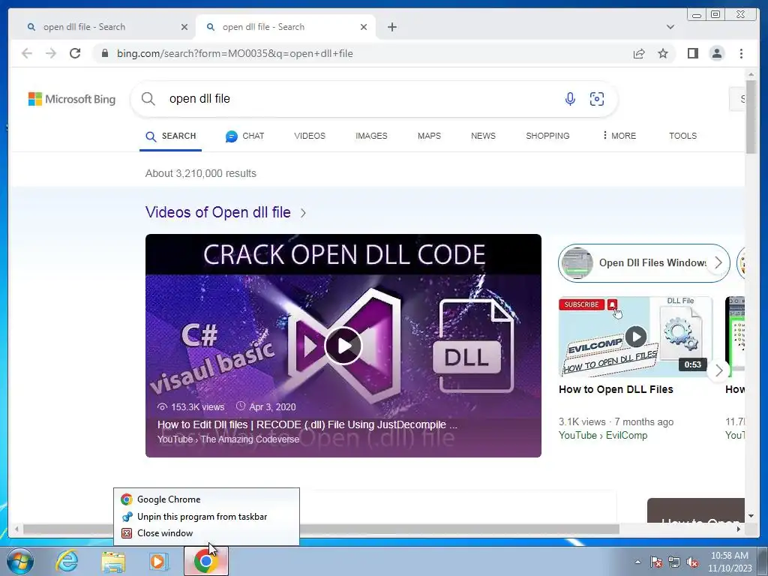768x576 pixels.
Task: Open 'How to Open DLL Files' title link
Action: tap(616, 389)
